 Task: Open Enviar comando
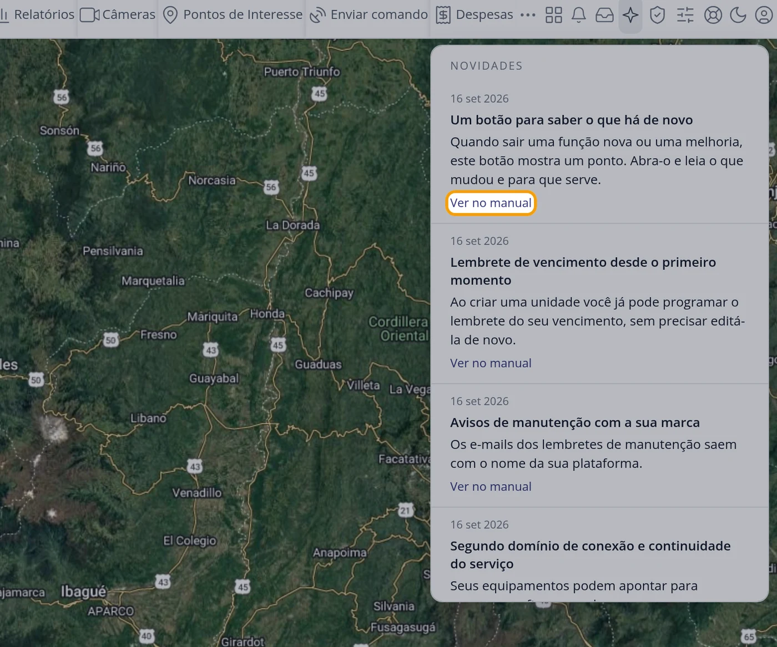point(369,15)
